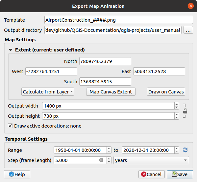
Task: Browse output directory with ellipsis button
Action: coord(188,30)
